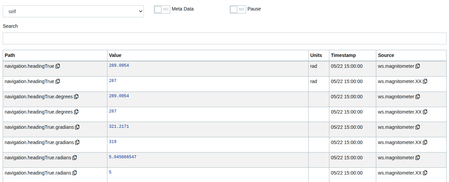Image resolution: width=449 pixels, height=182 pixels.
Task: Select the value 289.0954 in first row
Action: point(119,65)
